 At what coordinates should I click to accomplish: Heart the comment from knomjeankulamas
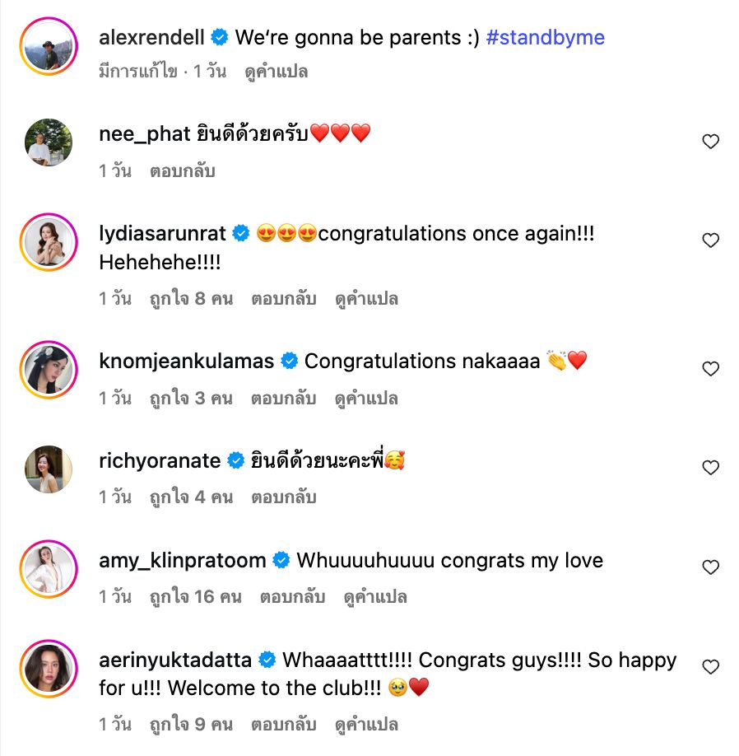[710, 369]
